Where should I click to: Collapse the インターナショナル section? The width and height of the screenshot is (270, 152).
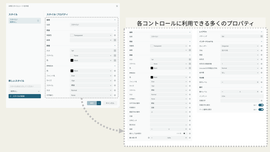pyautogui.click(x=261, y=41)
